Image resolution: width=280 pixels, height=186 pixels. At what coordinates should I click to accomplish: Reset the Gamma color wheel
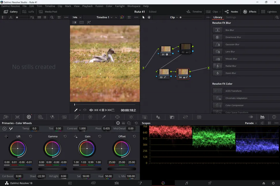coord(65,136)
